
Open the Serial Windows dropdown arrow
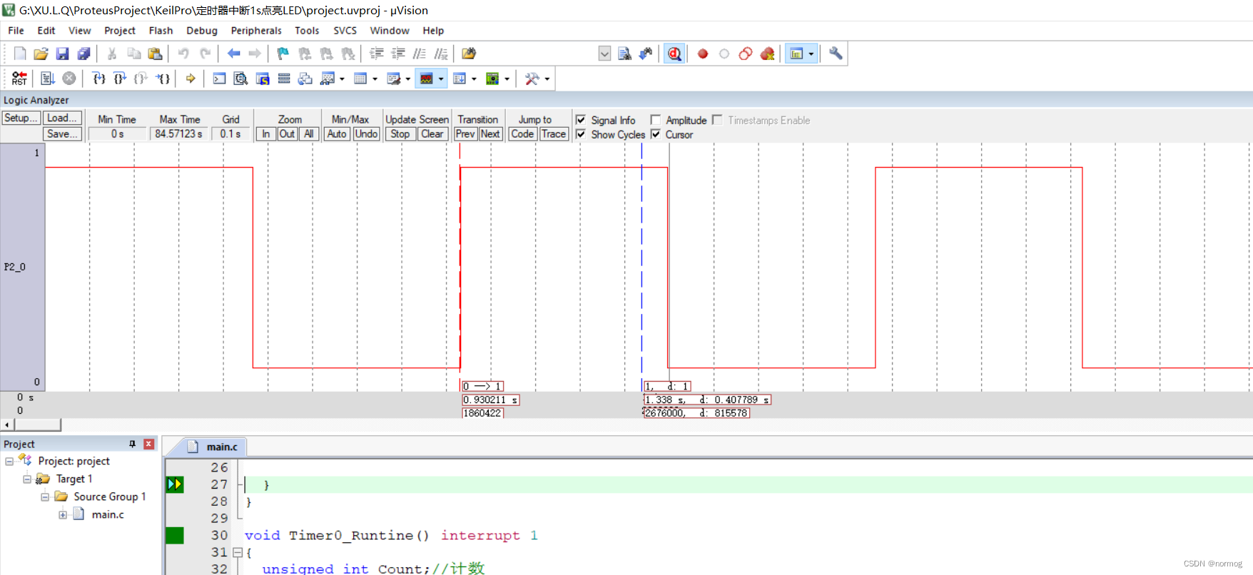point(407,78)
